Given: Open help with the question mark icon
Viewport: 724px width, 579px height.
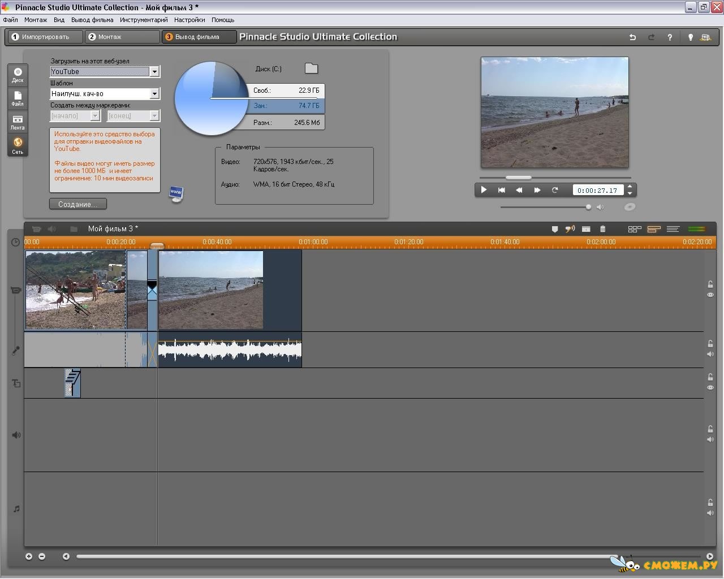Looking at the screenshot, I should (670, 37).
